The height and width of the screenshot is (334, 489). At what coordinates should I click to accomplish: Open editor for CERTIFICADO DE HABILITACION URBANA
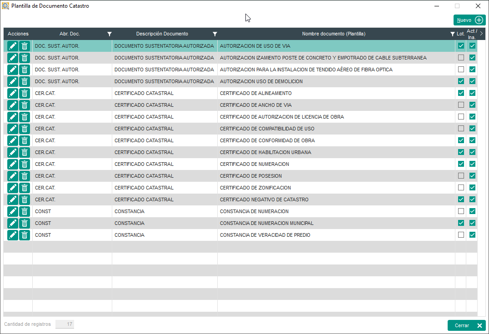pos(13,152)
